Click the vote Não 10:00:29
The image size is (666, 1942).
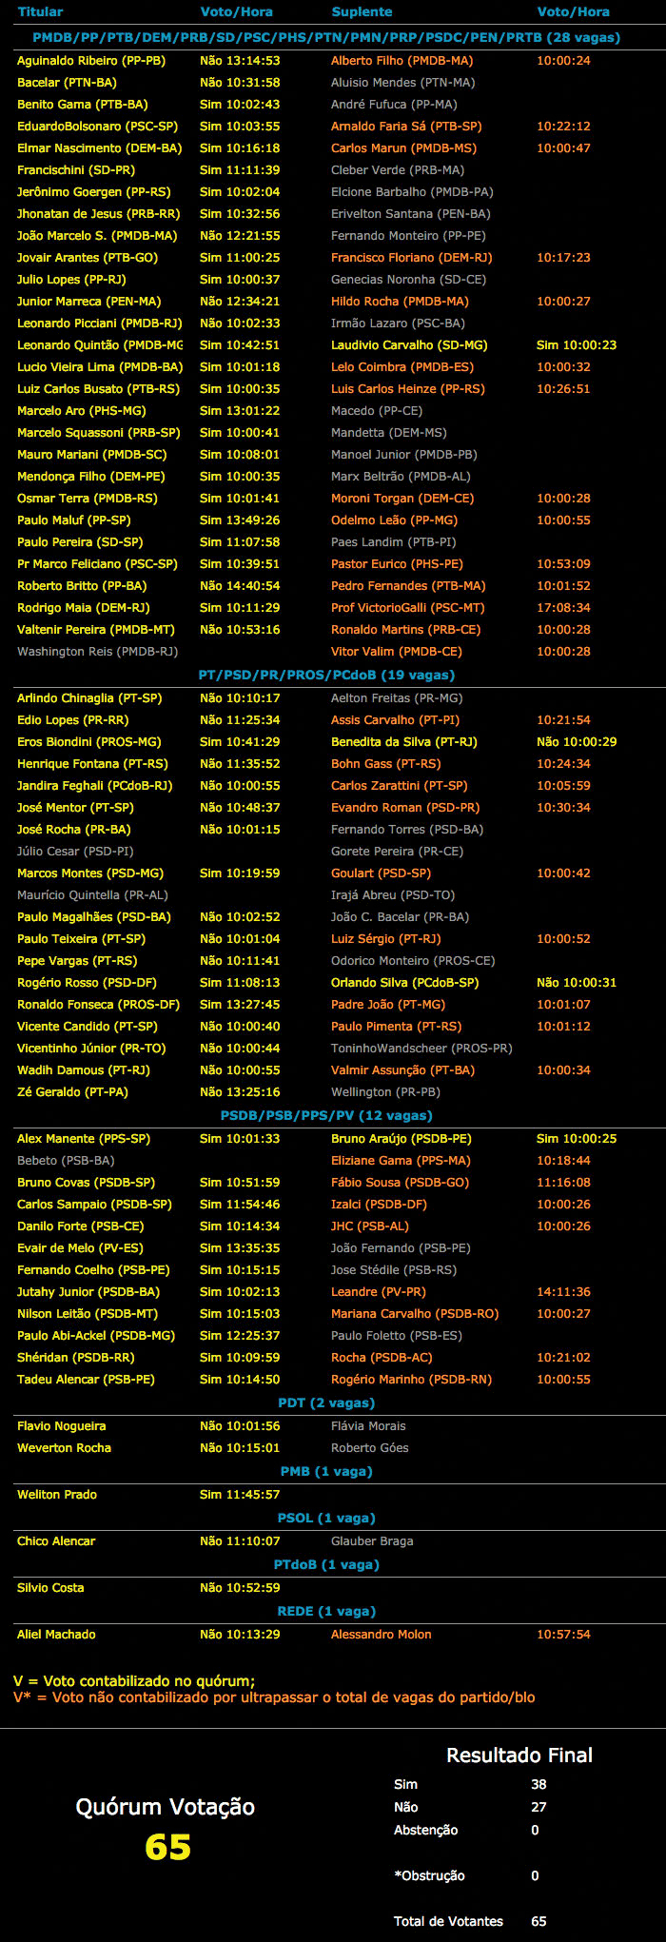[577, 742]
